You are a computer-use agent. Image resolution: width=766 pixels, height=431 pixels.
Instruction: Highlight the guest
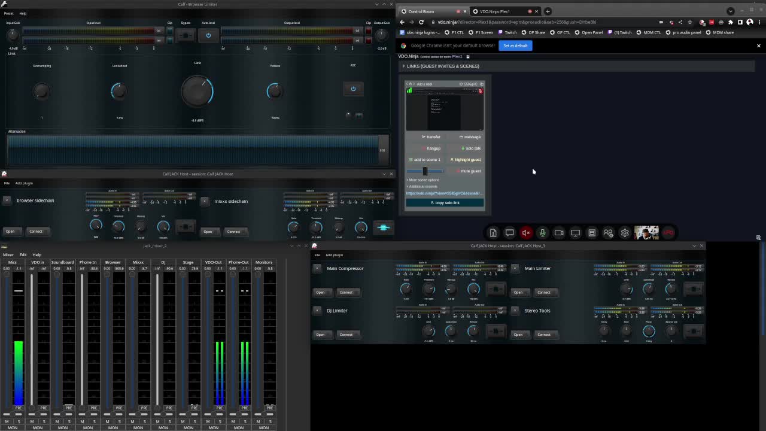(464, 160)
